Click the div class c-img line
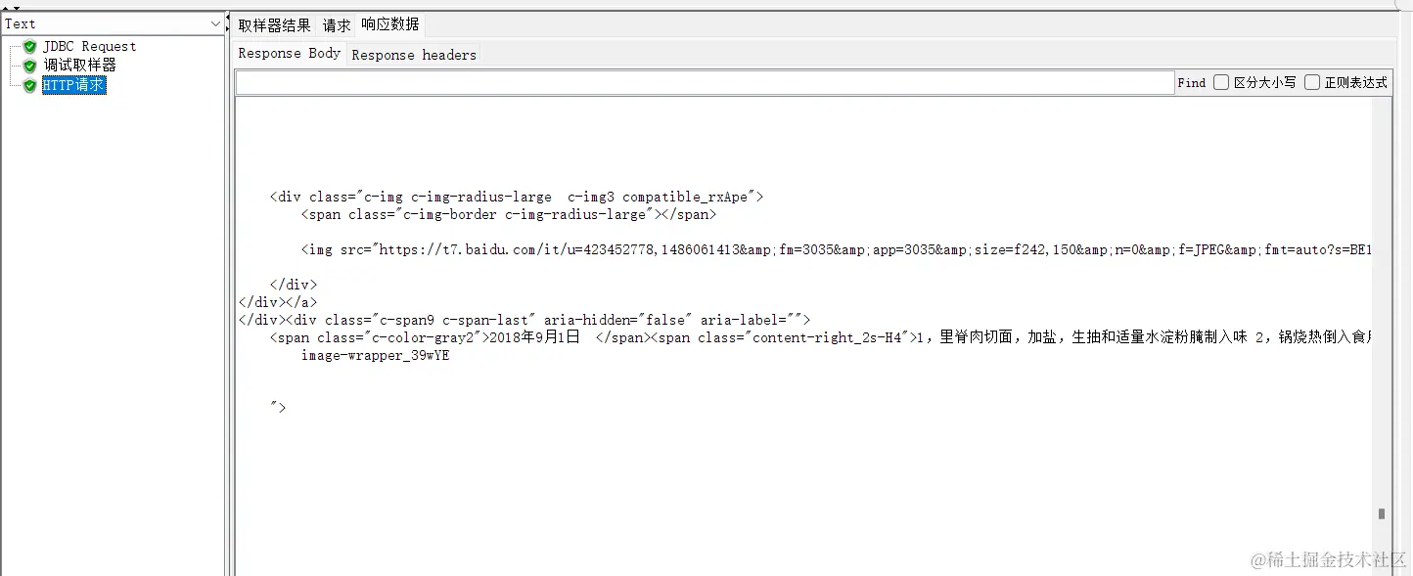This screenshot has width=1413, height=576. pos(516,197)
